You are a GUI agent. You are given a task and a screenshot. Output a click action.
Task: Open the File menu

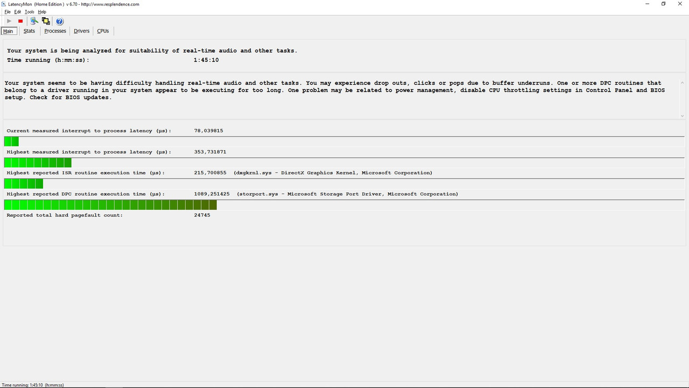click(8, 12)
